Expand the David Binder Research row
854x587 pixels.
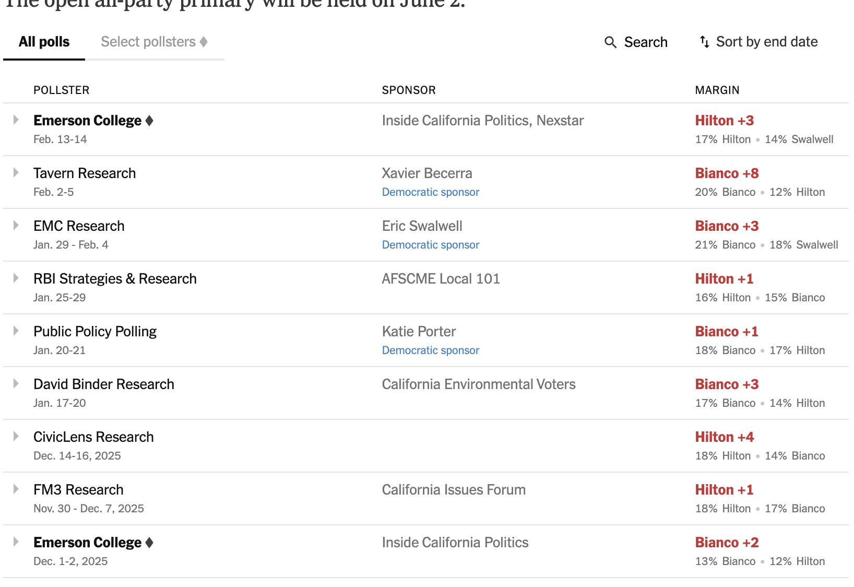click(16, 384)
